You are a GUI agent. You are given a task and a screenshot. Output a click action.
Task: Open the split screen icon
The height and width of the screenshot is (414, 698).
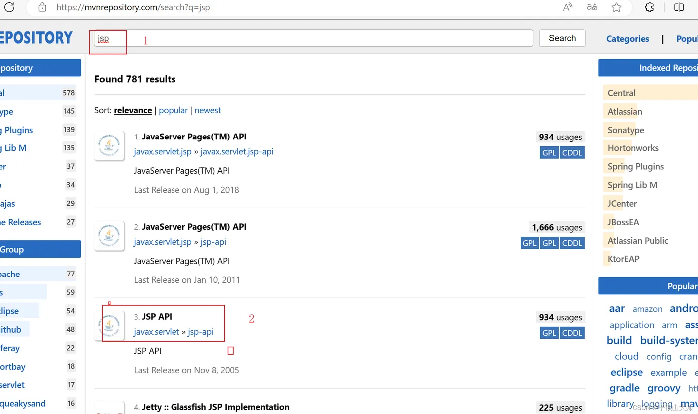pyautogui.click(x=679, y=7)
